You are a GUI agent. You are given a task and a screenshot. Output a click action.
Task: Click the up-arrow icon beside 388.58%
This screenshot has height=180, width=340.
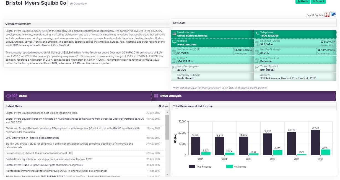coord(236,50)
